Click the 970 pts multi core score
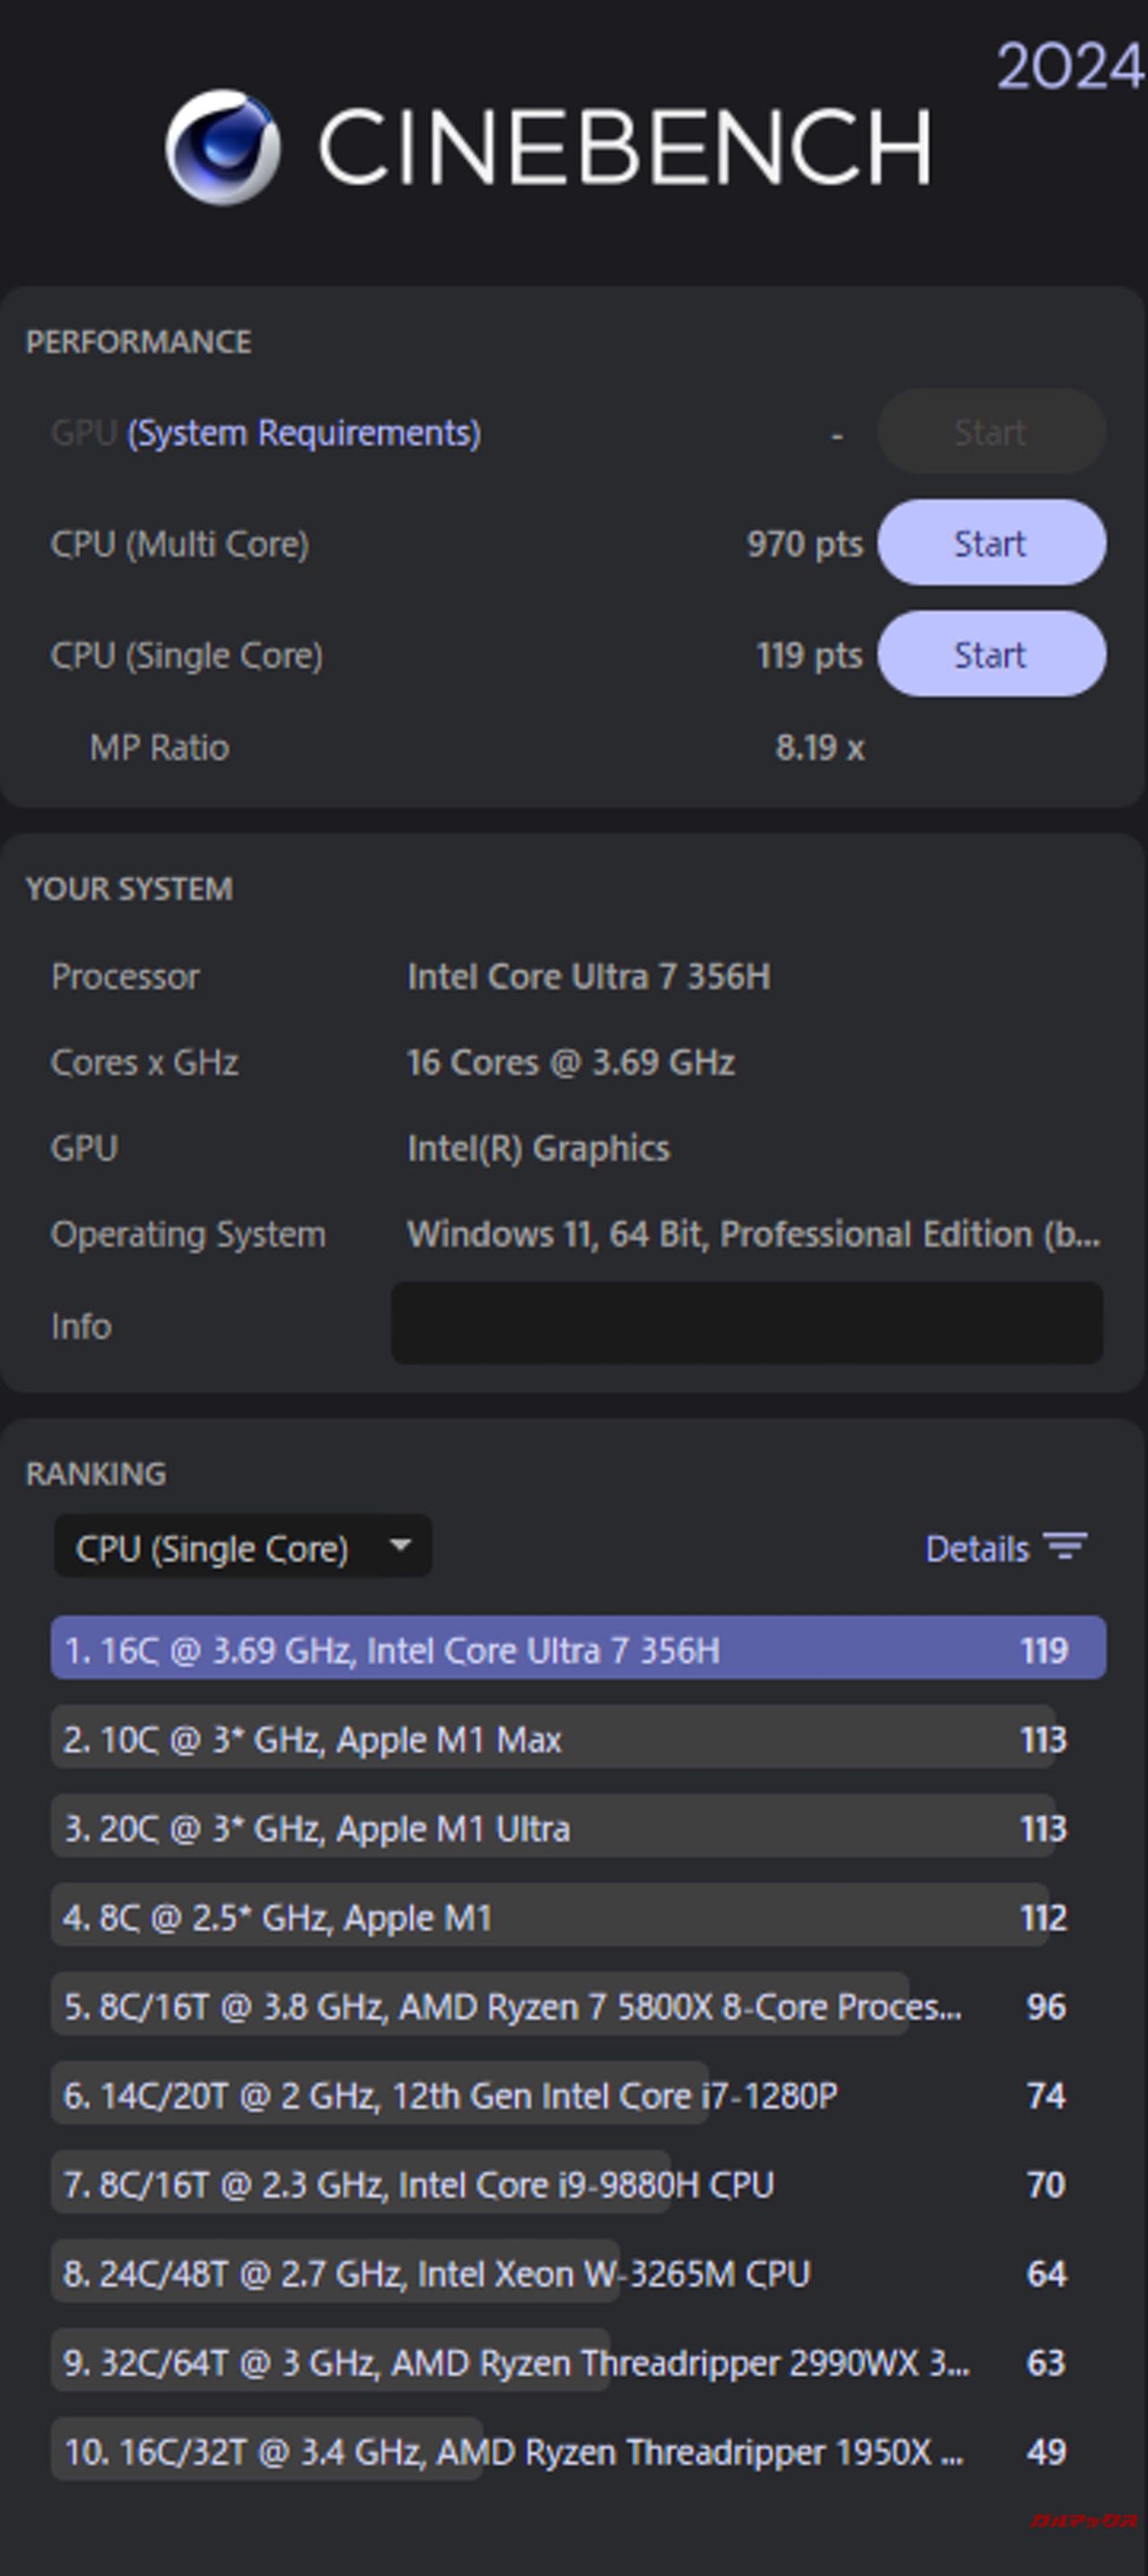The image size is (1148, 2576). click(x=805, y=544)
